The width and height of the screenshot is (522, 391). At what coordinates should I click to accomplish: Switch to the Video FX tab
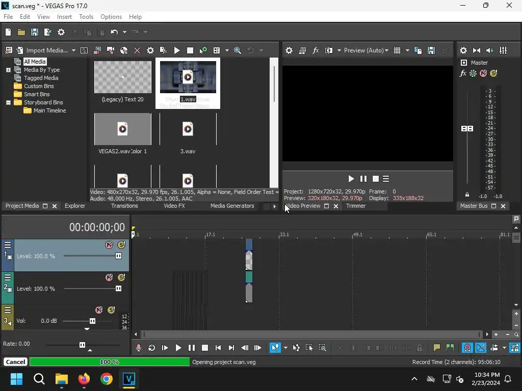coord(174,206)
